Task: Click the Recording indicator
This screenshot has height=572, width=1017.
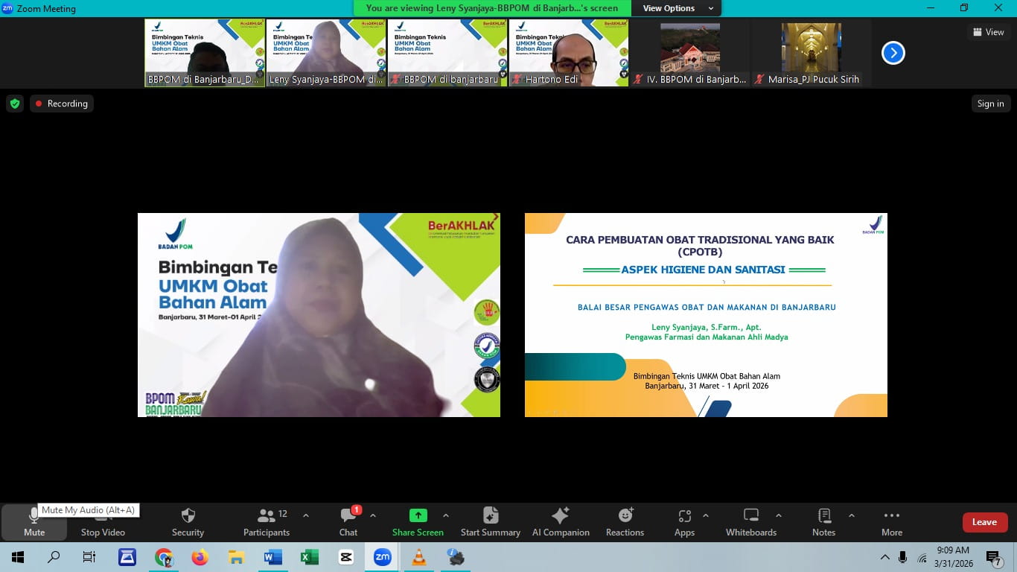Action: tap(62, 104)
